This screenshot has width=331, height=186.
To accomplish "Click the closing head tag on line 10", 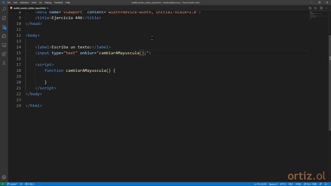I will 34,24.
